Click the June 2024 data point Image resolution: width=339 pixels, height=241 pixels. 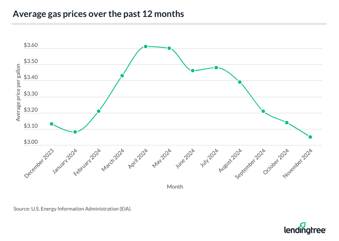pyautogui.click(x=192, y=71)
